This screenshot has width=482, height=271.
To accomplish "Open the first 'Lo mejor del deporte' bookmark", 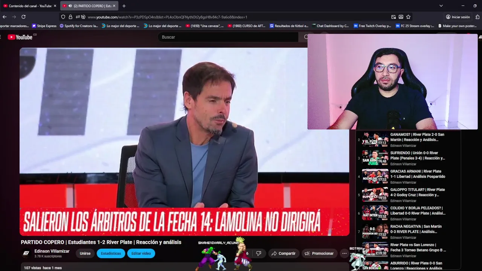I will coord(120,26).
